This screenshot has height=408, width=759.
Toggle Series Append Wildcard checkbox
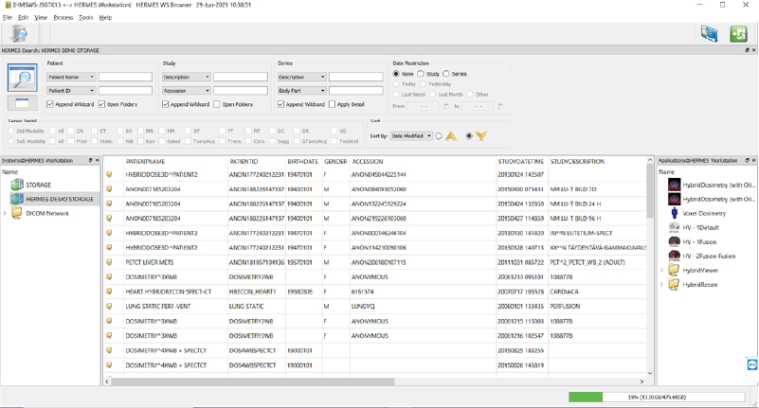coord(280,104)
